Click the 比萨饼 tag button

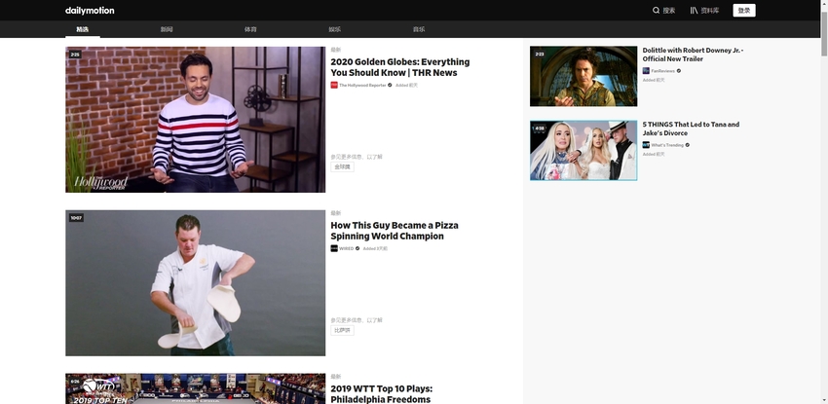point(342,331)
